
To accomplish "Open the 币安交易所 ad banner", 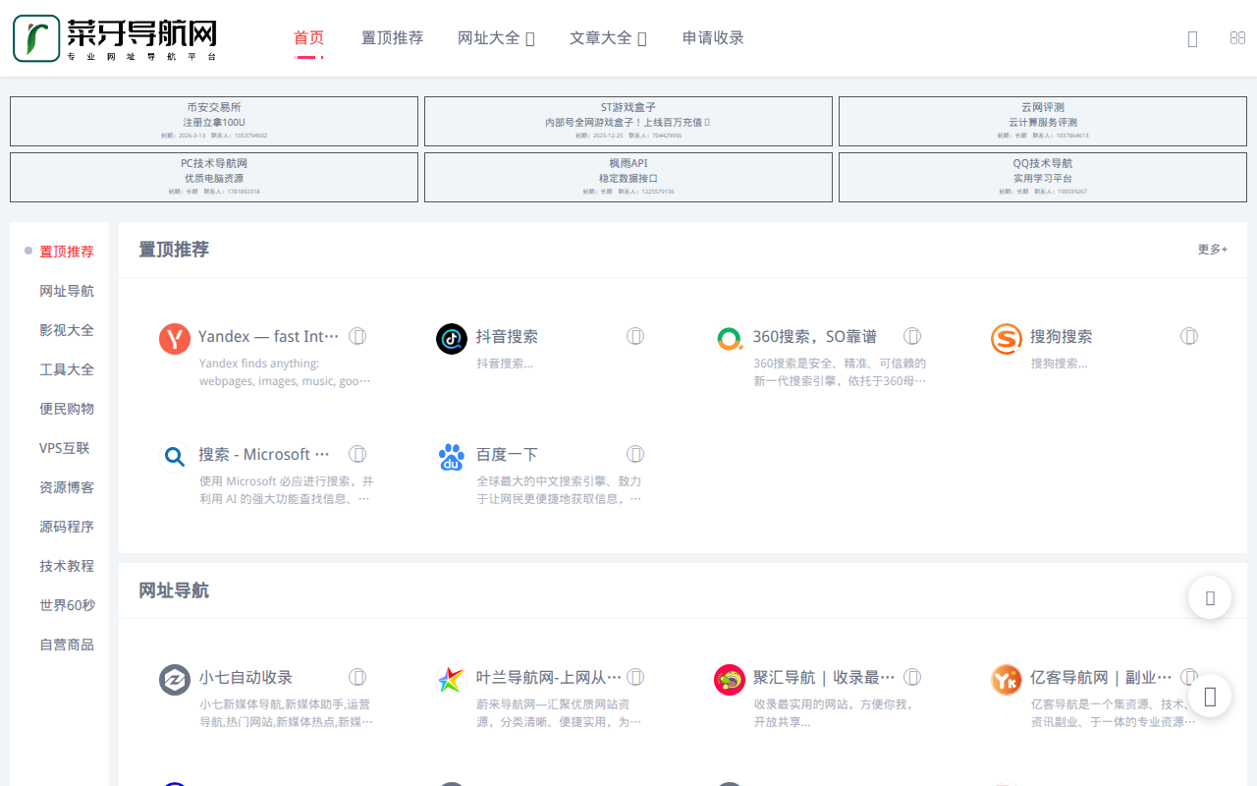I will [213, 120].
